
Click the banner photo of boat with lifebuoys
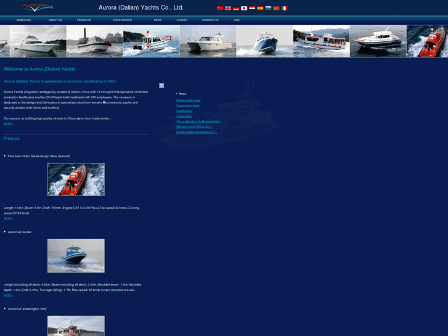tap(152, 41)
